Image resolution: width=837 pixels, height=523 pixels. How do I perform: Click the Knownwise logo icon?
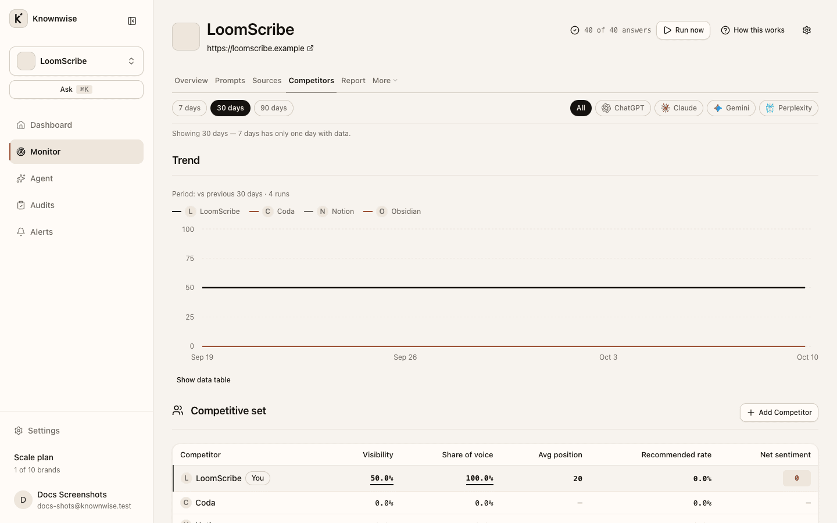coord(19,19)
